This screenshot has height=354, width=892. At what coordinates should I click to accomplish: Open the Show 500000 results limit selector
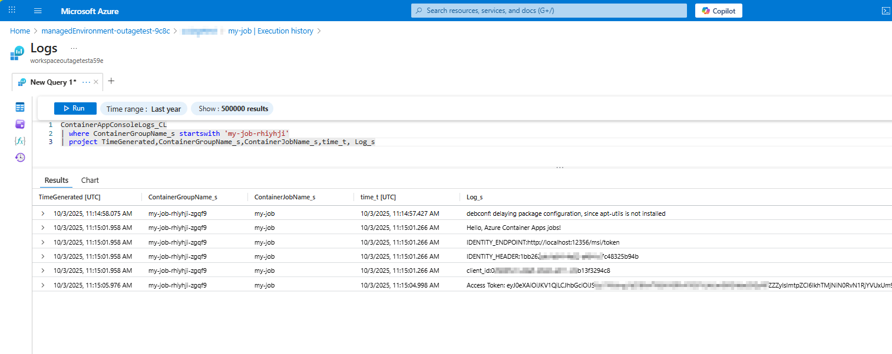coord(232,109)
